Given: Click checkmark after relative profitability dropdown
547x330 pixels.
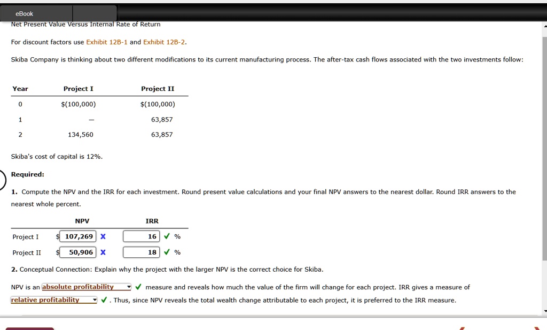Looking at the screenshot, I should tap(104, 300).
